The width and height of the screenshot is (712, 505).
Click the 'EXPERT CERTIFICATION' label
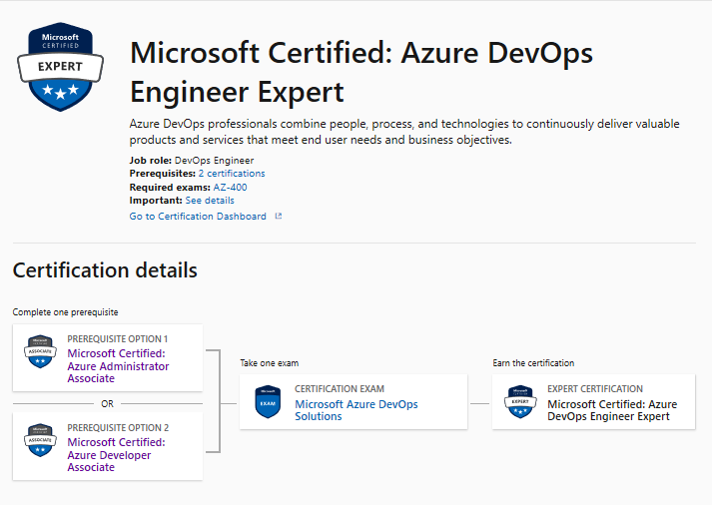(595, 389)
